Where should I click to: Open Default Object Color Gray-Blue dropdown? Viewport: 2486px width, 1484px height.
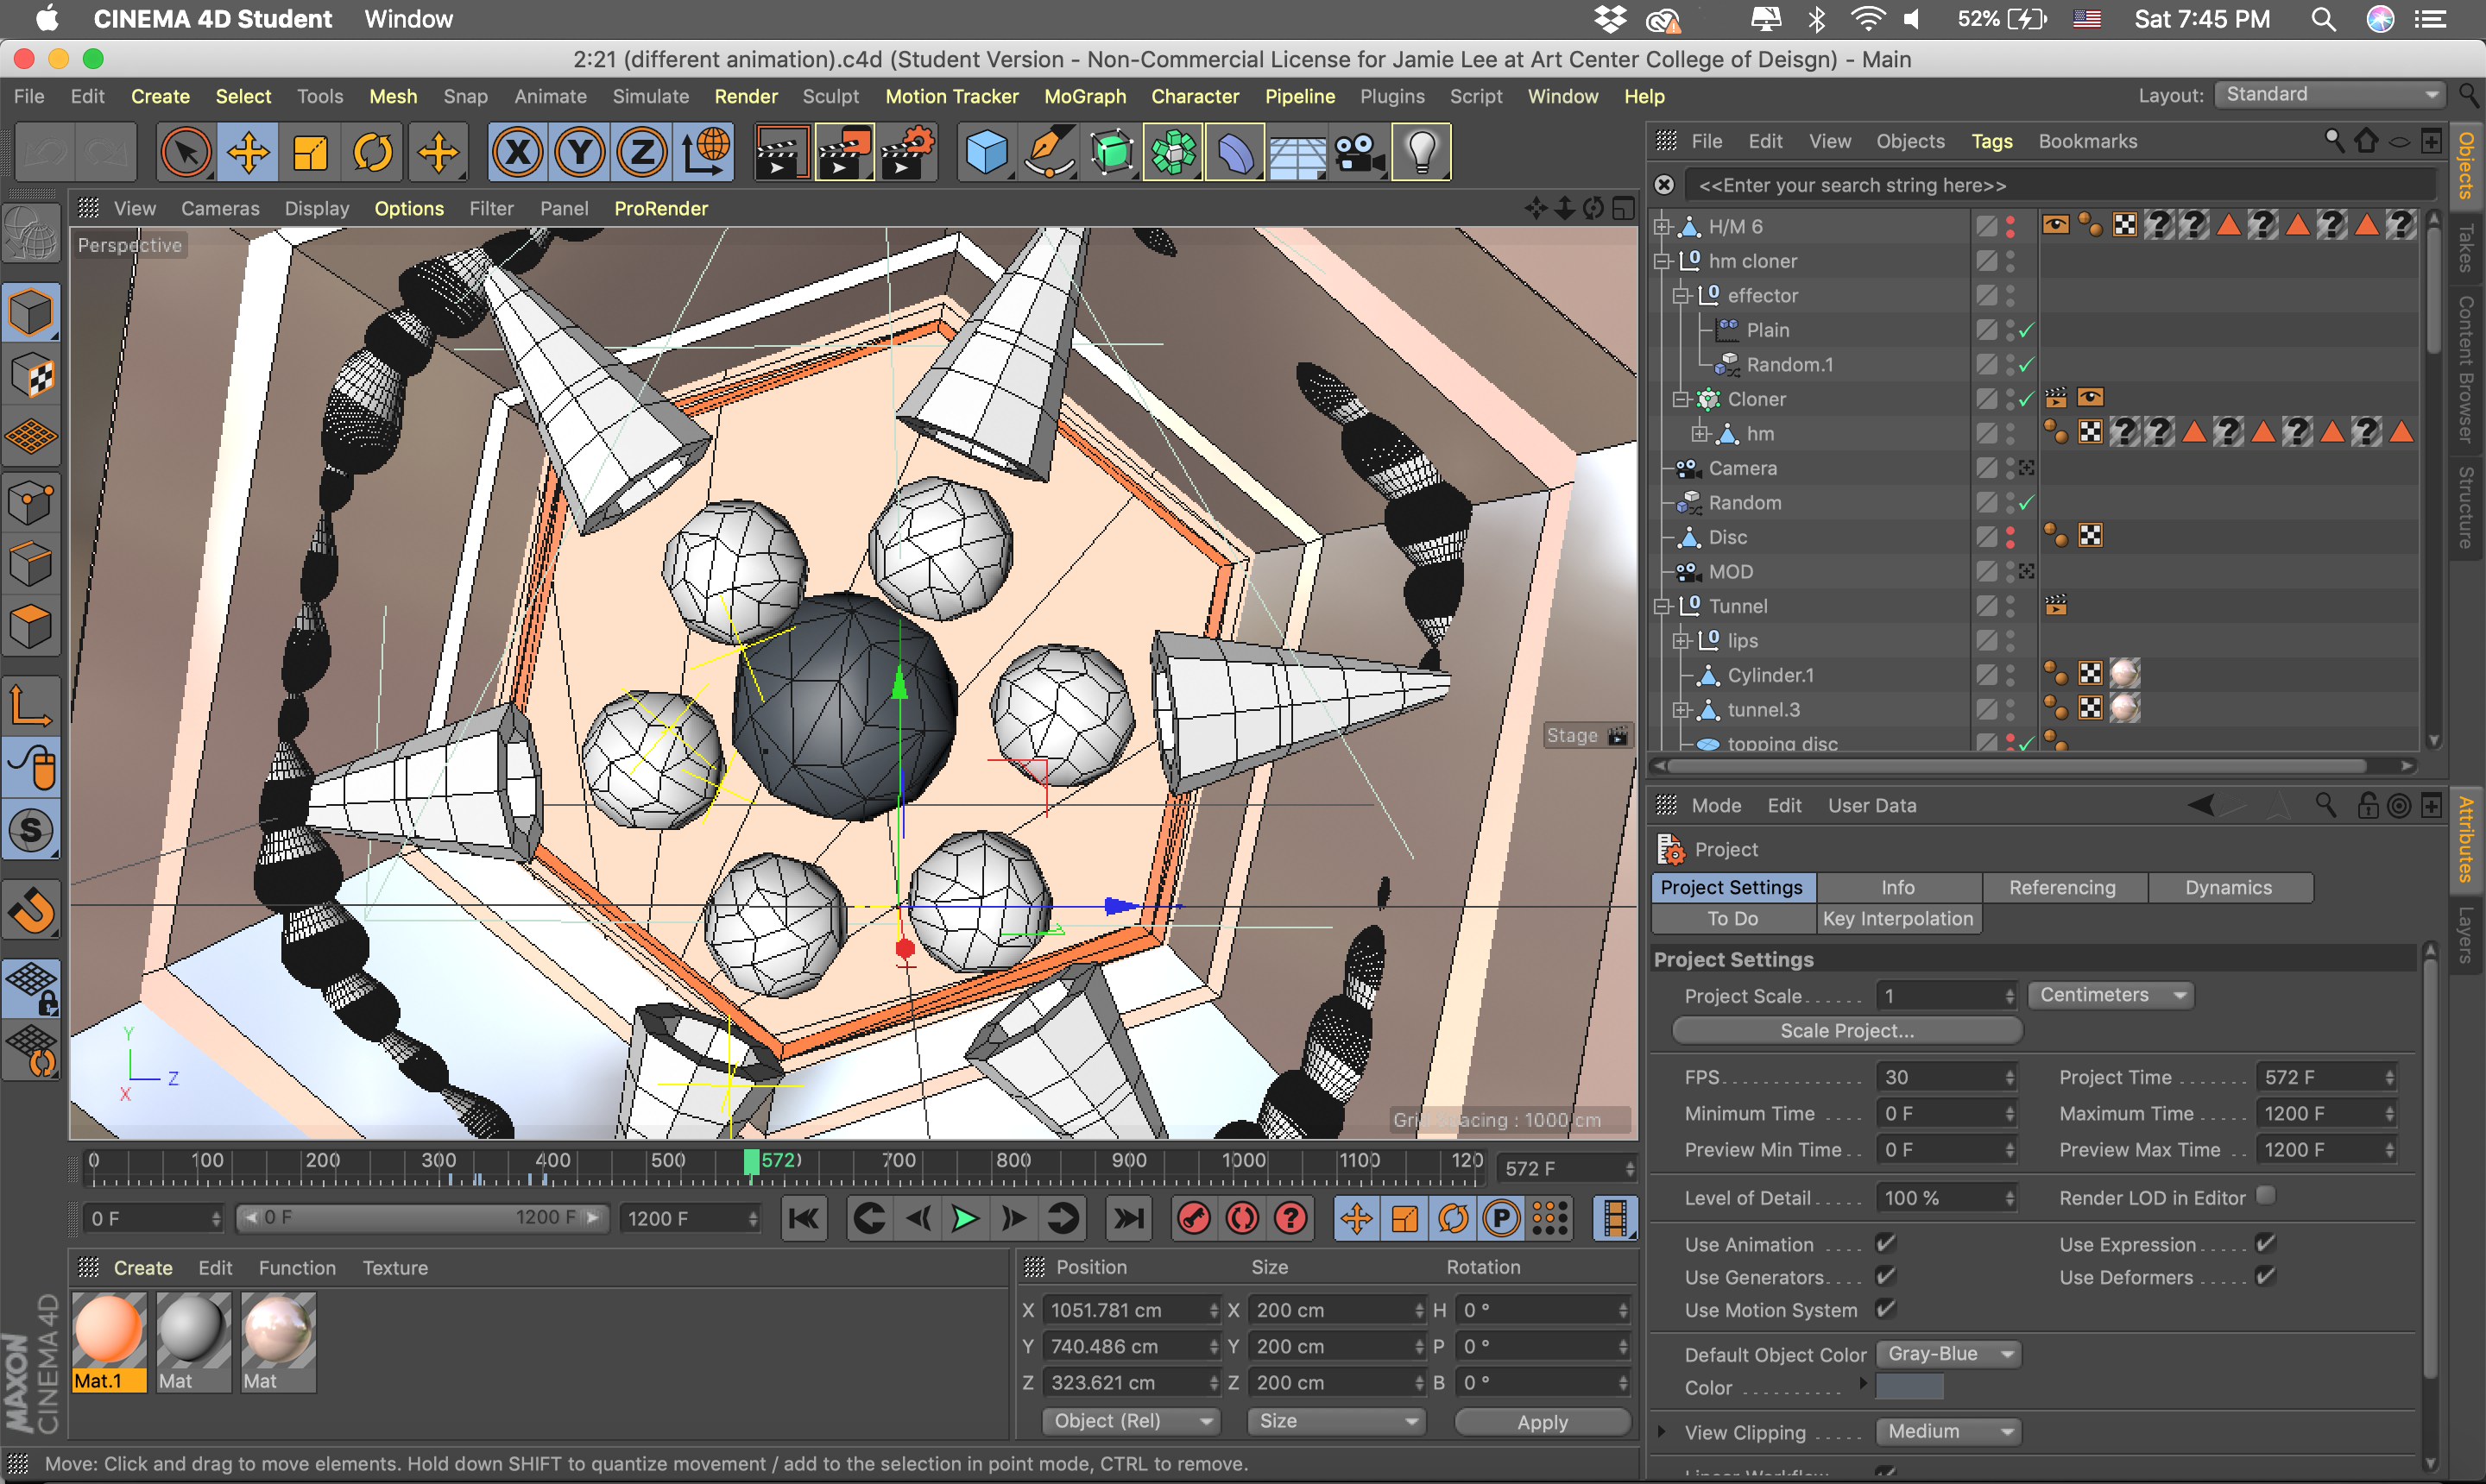pos(1947,1354)
